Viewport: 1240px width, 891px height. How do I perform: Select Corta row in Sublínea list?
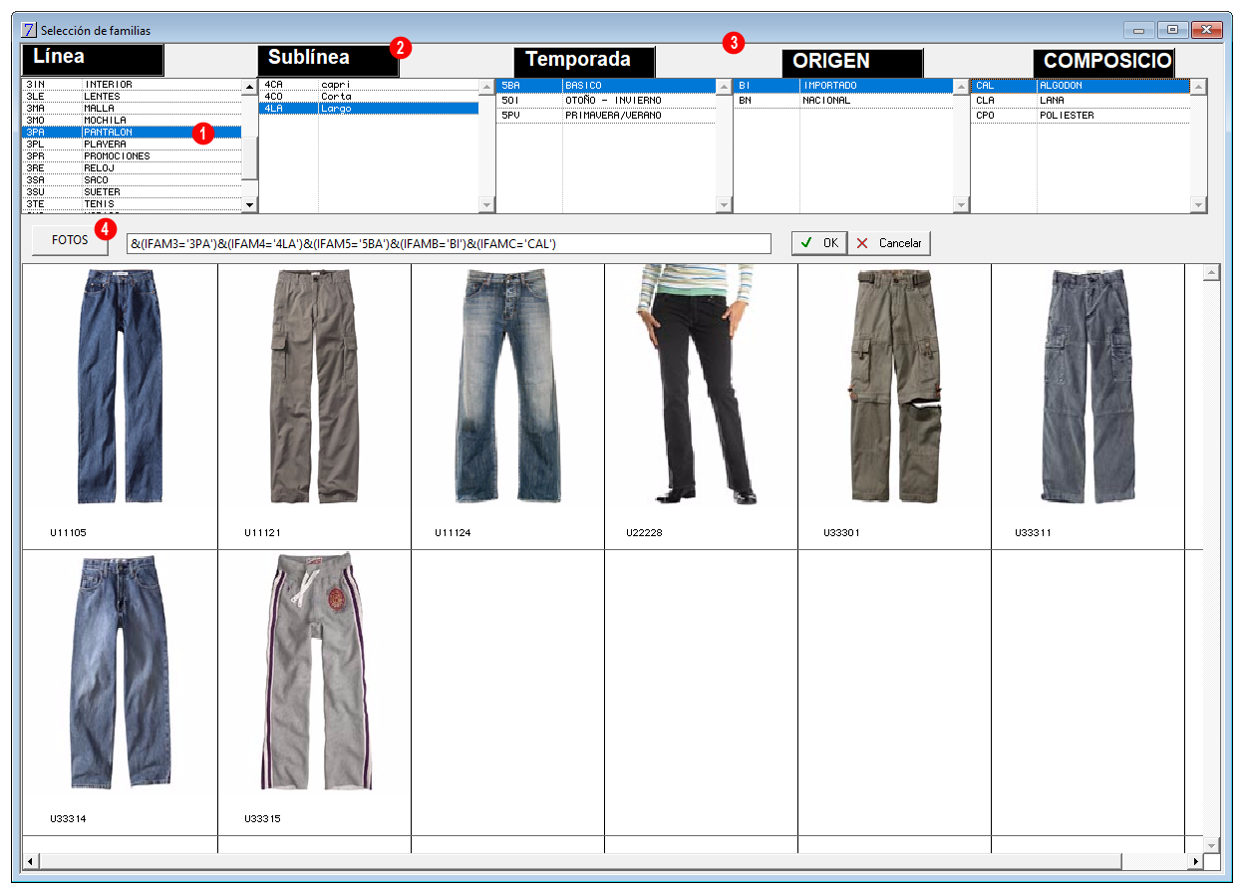coord(369,97)
